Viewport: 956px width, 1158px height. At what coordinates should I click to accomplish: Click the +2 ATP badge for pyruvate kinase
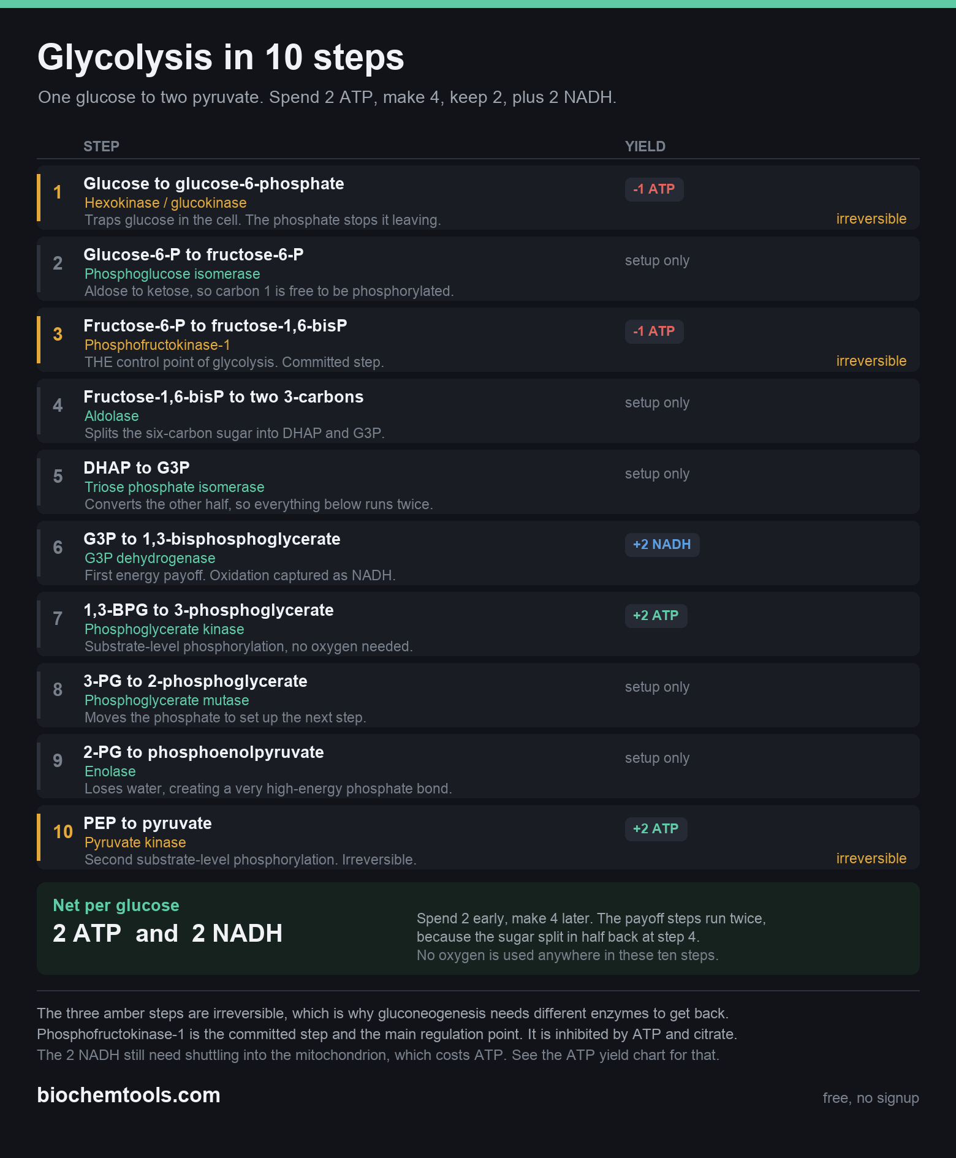tap(656, 829)
